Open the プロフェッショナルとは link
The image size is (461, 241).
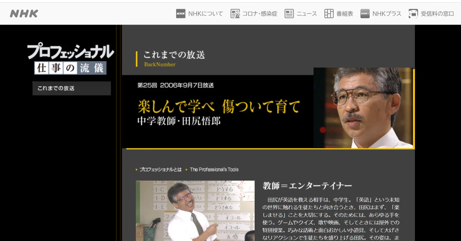coord(160,169)
